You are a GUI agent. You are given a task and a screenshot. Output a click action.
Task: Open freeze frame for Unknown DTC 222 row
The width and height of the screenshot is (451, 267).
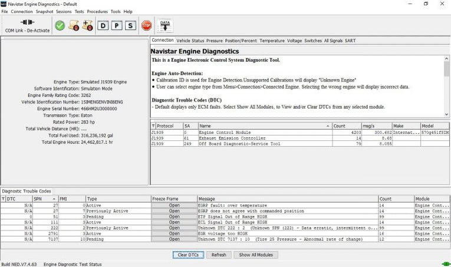click(175, 228)
